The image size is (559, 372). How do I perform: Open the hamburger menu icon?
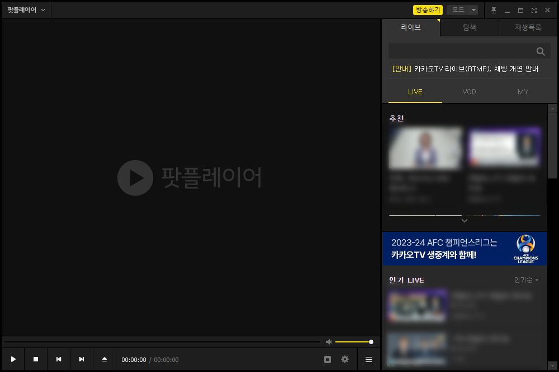tap(369, 360)
